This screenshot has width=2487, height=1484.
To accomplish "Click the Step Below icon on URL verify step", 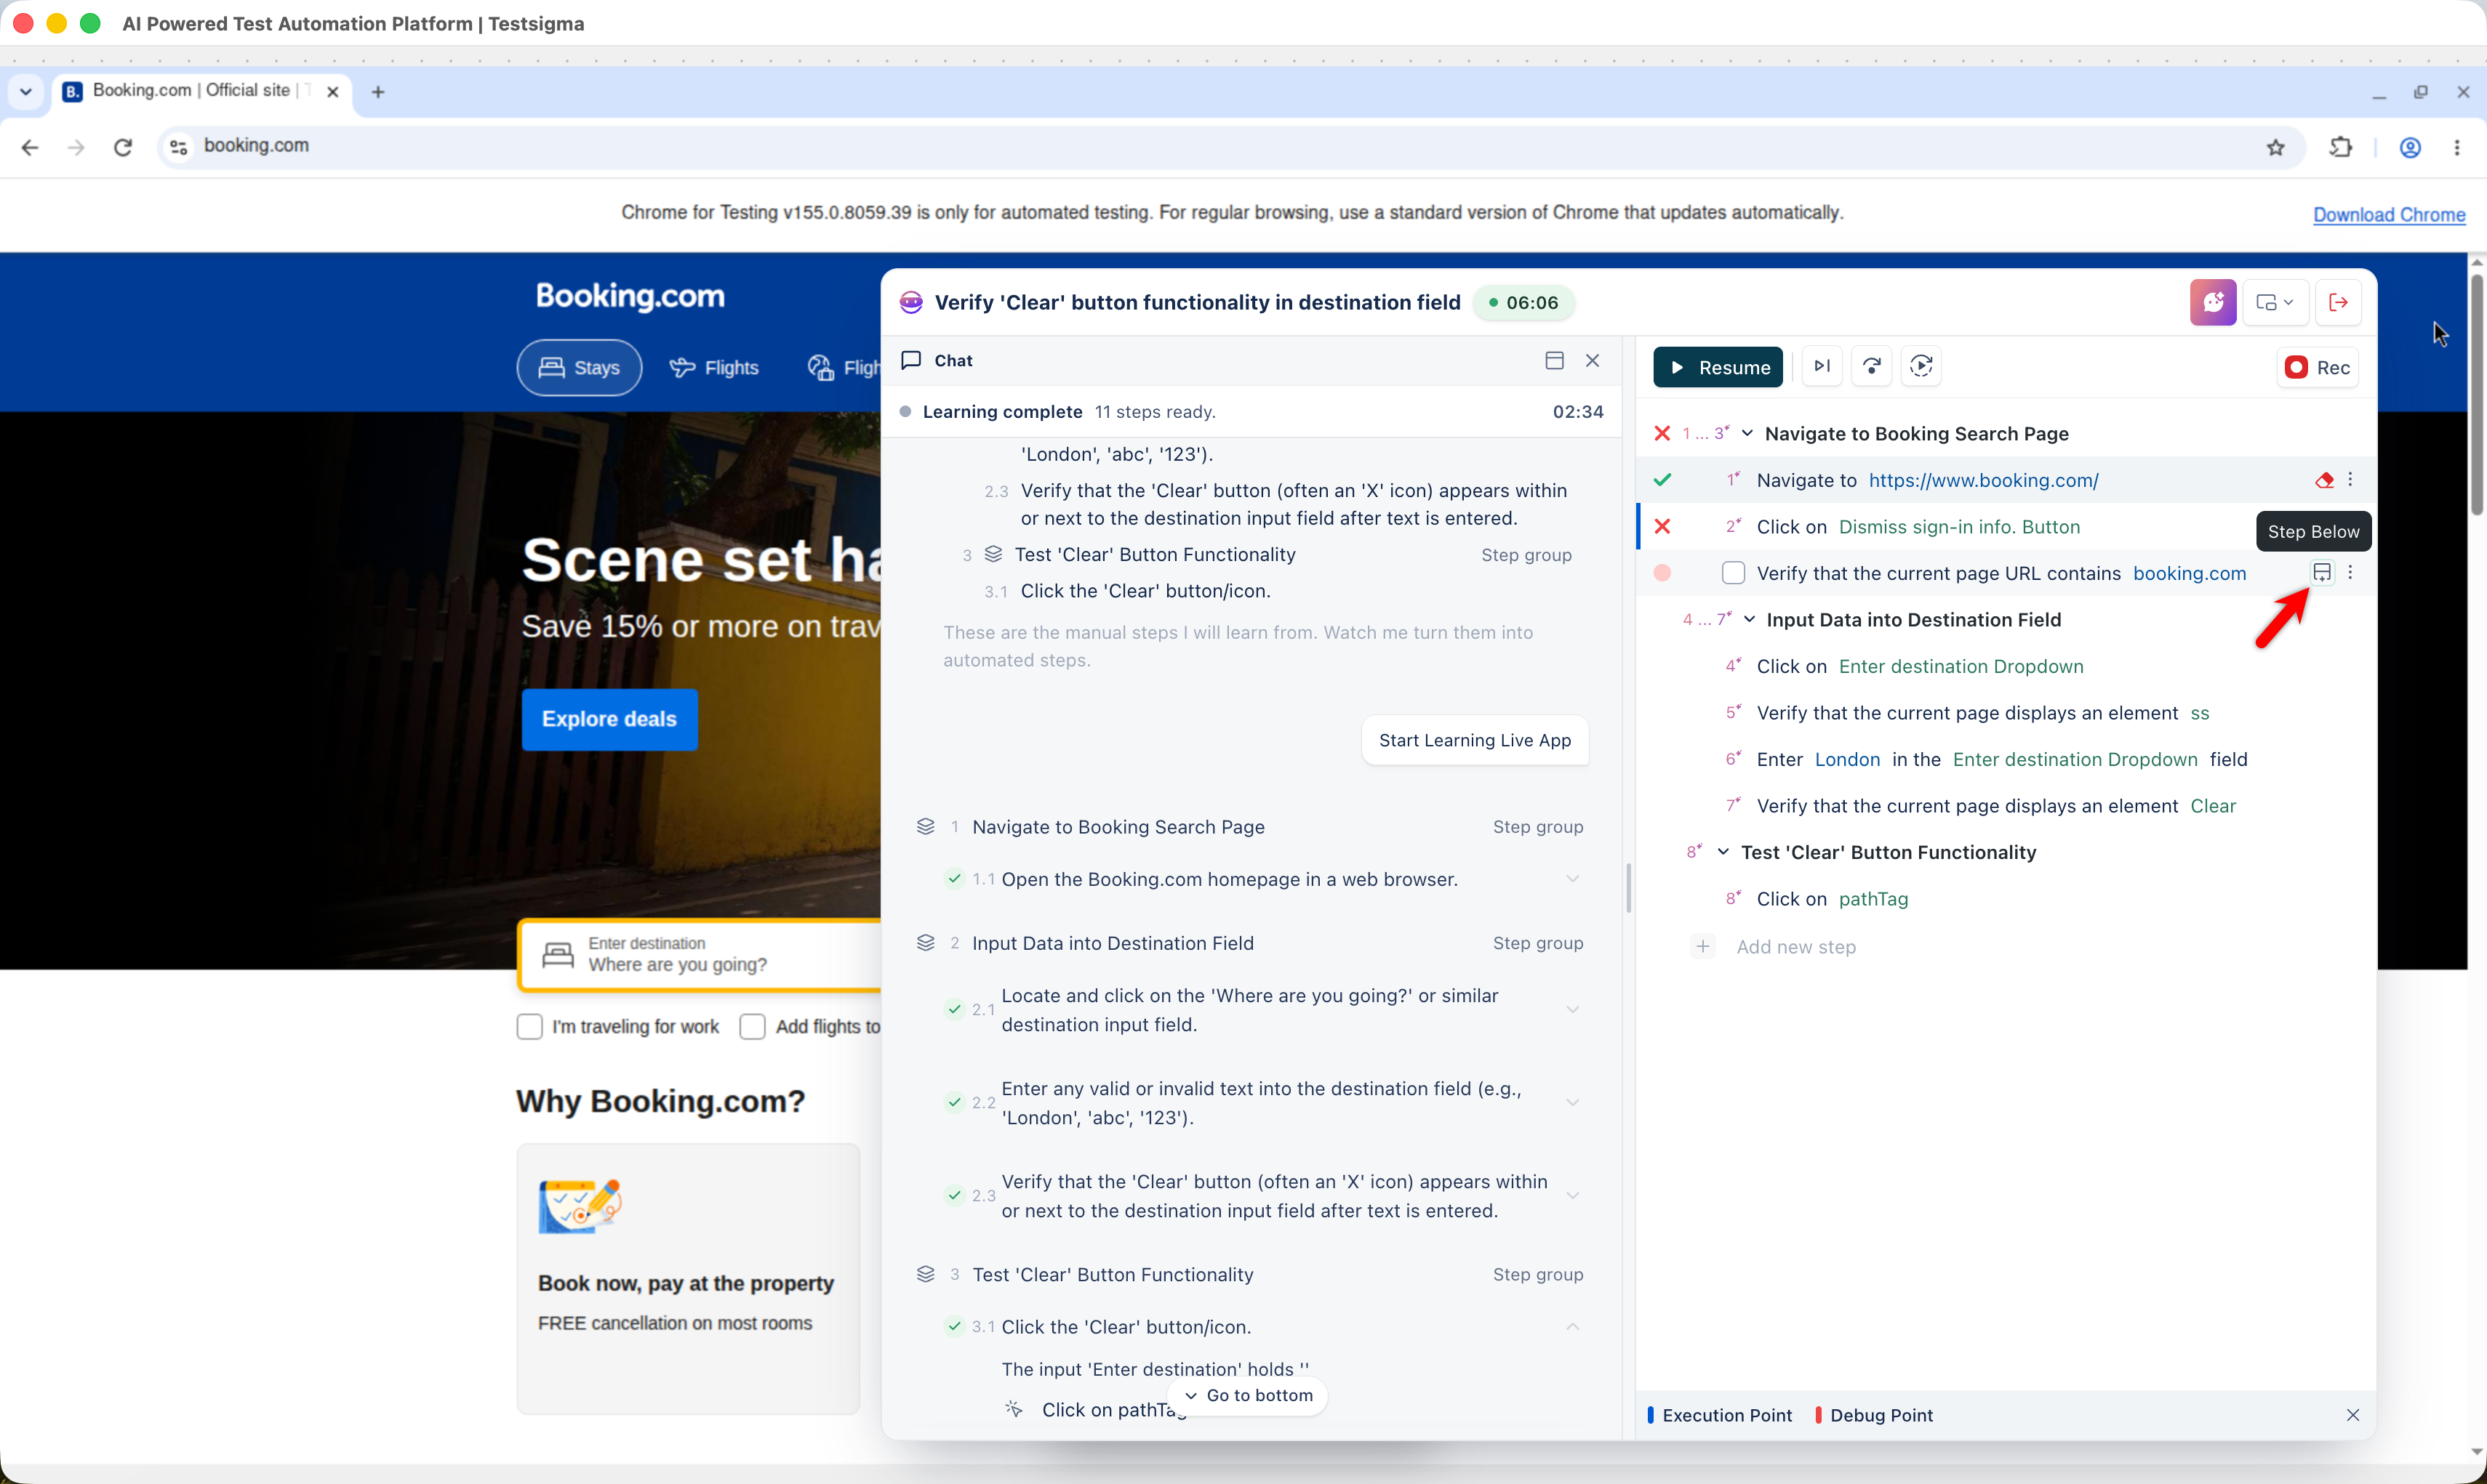I will (x=2322, y=572).
